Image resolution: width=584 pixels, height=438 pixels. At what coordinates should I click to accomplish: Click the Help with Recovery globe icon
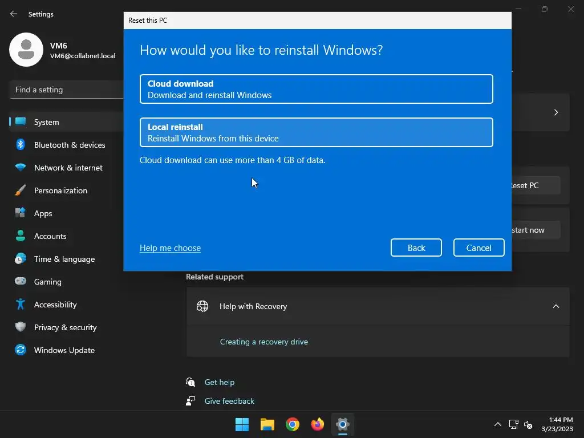[202, 306]
